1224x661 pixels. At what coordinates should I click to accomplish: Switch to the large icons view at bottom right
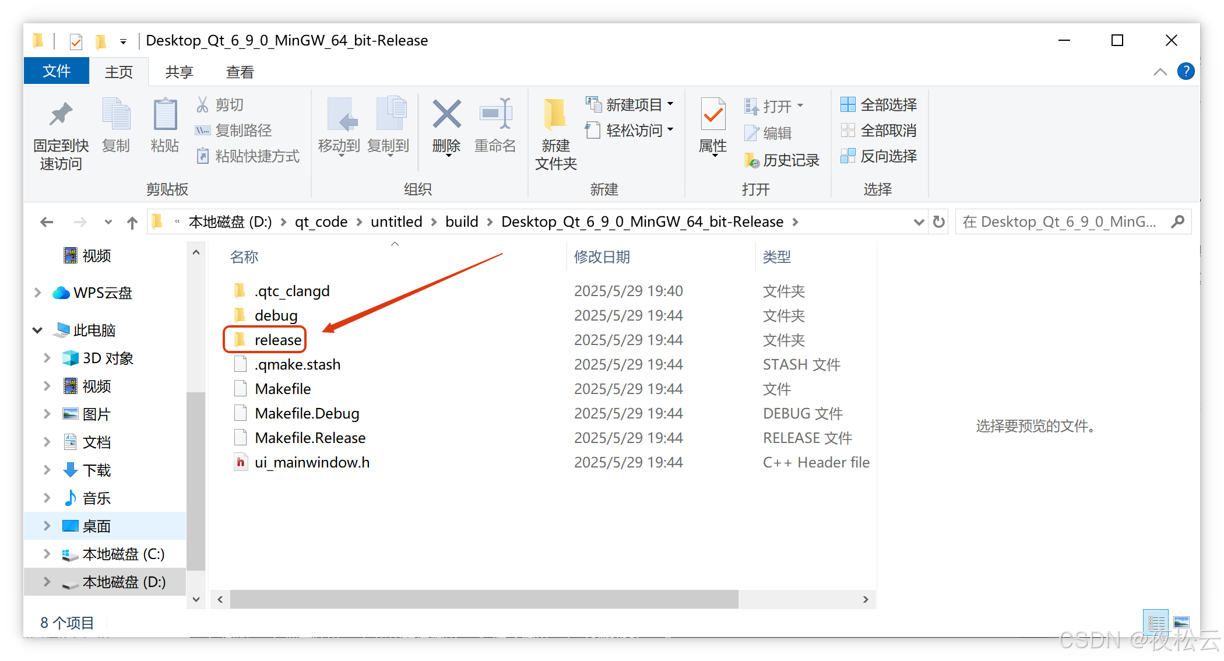pos(1181,623)
